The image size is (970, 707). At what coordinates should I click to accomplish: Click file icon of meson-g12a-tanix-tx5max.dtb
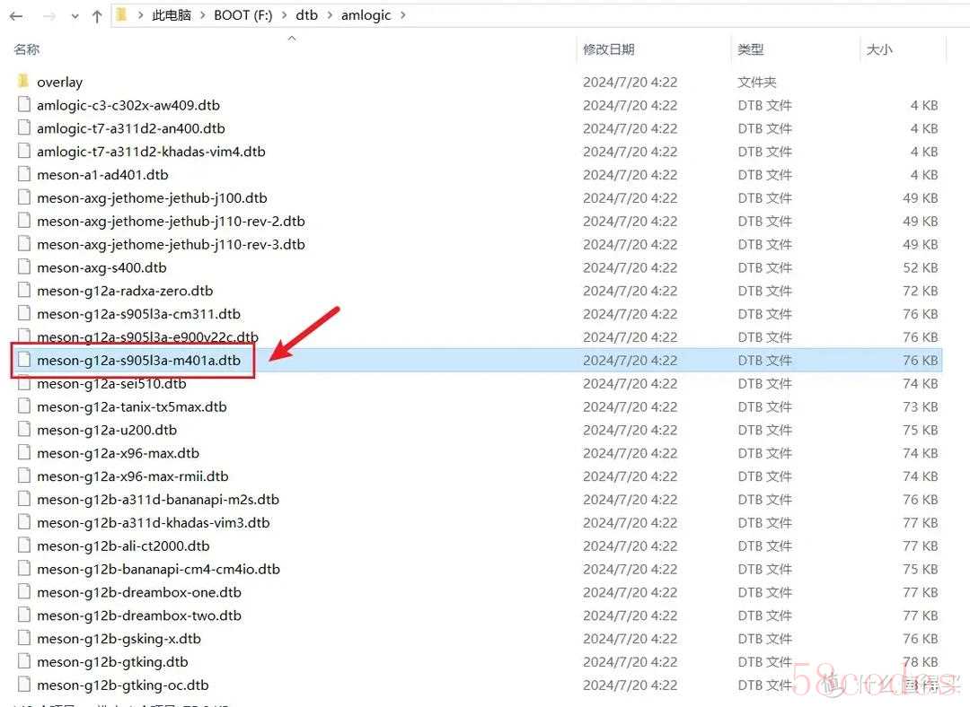[x=23, y=406]
